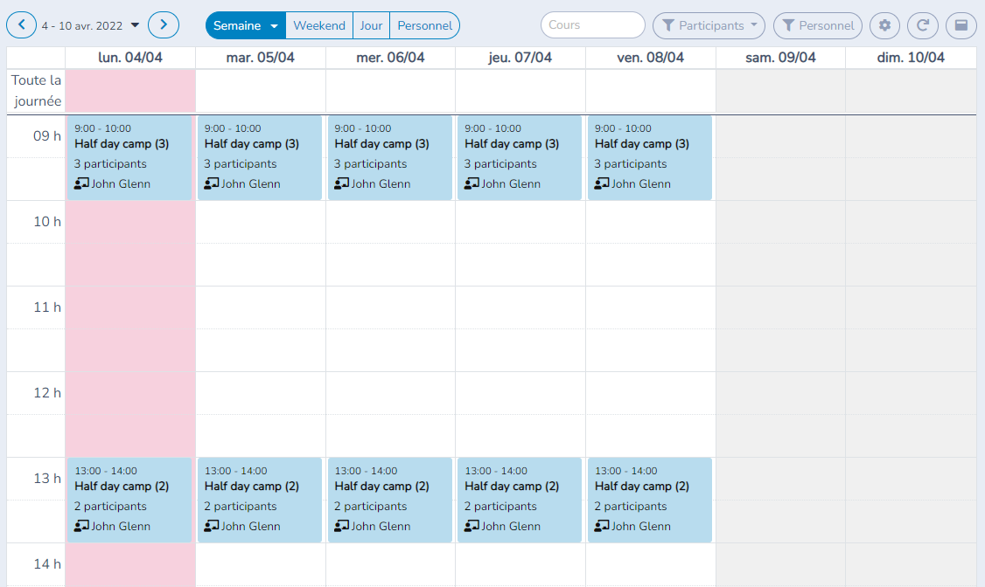Select the lun. 04/04 column header
The width and height of the screenshot is (985, 587).
pyautogui.click(x=130, y=58)
